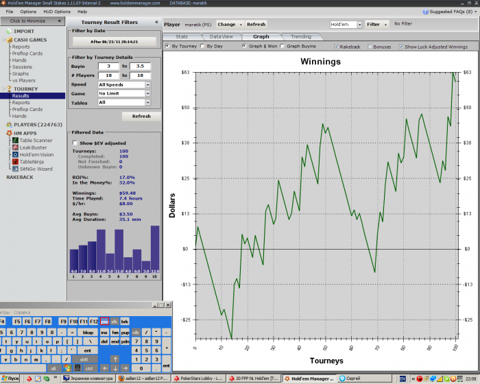Viewport: 480px width, 384px height.
Task: Collapse the Tourney Result Filters panel
Action: (x=156, y=22)
